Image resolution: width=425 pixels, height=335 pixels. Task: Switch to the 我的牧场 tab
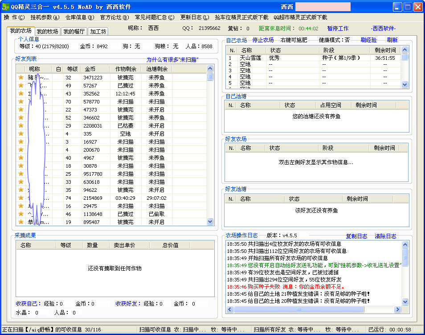pos(47,31)
